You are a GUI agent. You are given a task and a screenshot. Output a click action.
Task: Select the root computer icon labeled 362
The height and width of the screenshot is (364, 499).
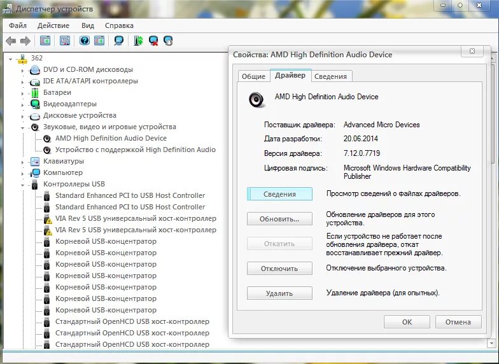point(22,59)
